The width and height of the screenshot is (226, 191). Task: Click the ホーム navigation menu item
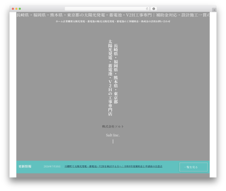click(60, 21)
